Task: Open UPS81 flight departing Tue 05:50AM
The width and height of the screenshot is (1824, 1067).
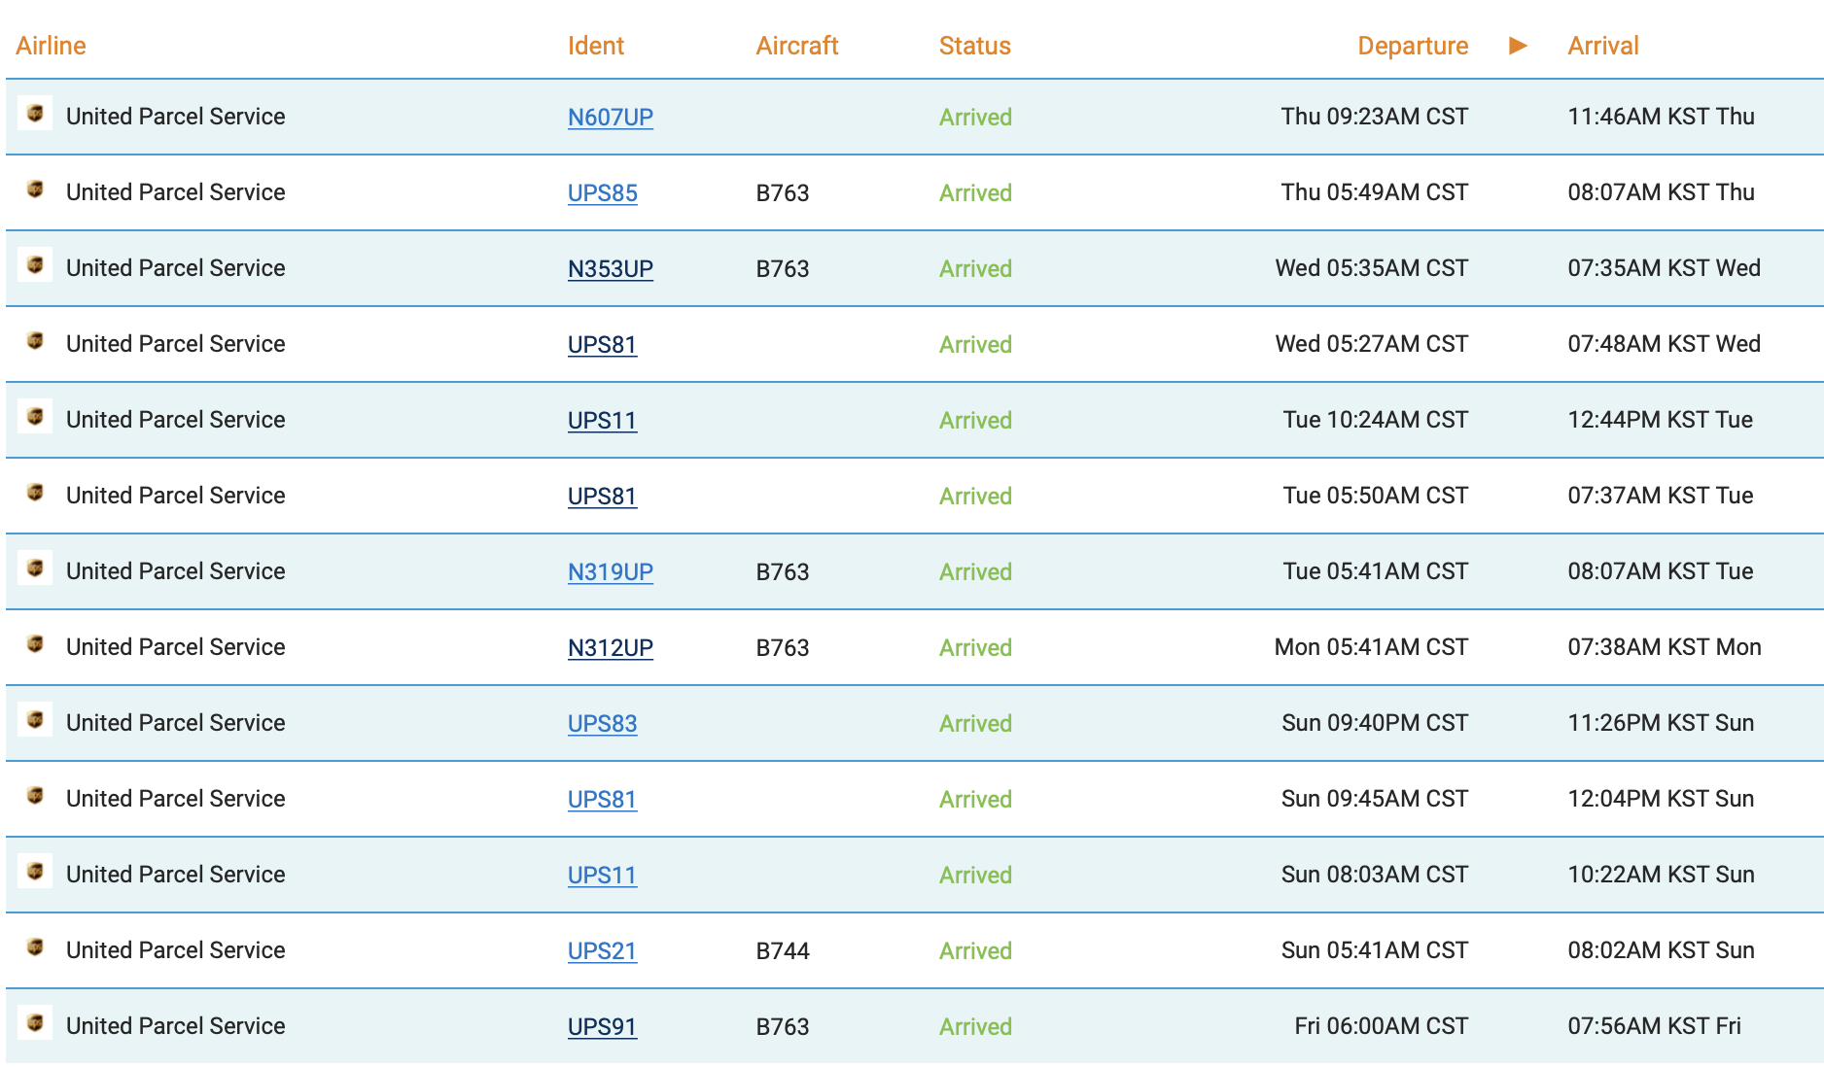Action: coord(602,496)
